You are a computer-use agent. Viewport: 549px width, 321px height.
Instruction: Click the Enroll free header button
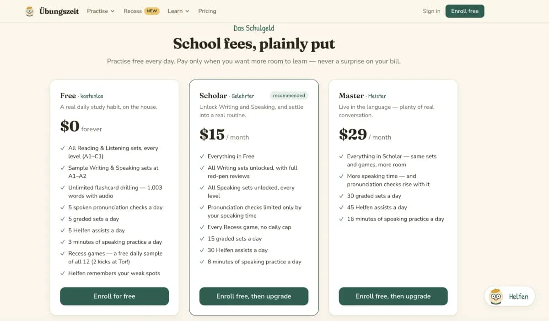[x=465, y=11]
